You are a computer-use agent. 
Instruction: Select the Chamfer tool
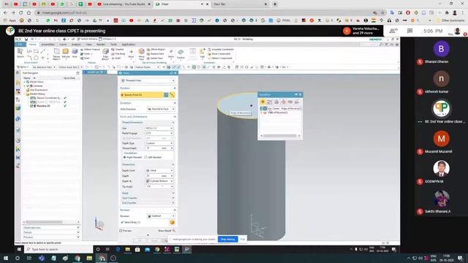118,50
